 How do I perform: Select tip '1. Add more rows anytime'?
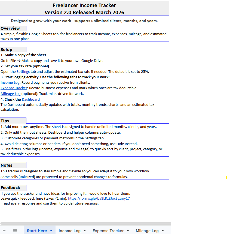[84, 127]
